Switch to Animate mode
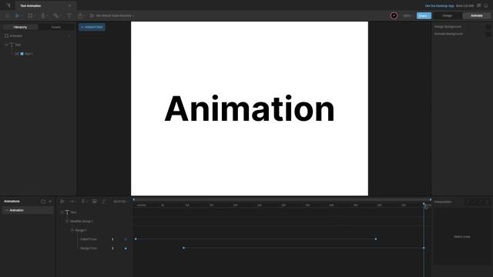Screen dimensions: 493x277 (x=476, y=15)
